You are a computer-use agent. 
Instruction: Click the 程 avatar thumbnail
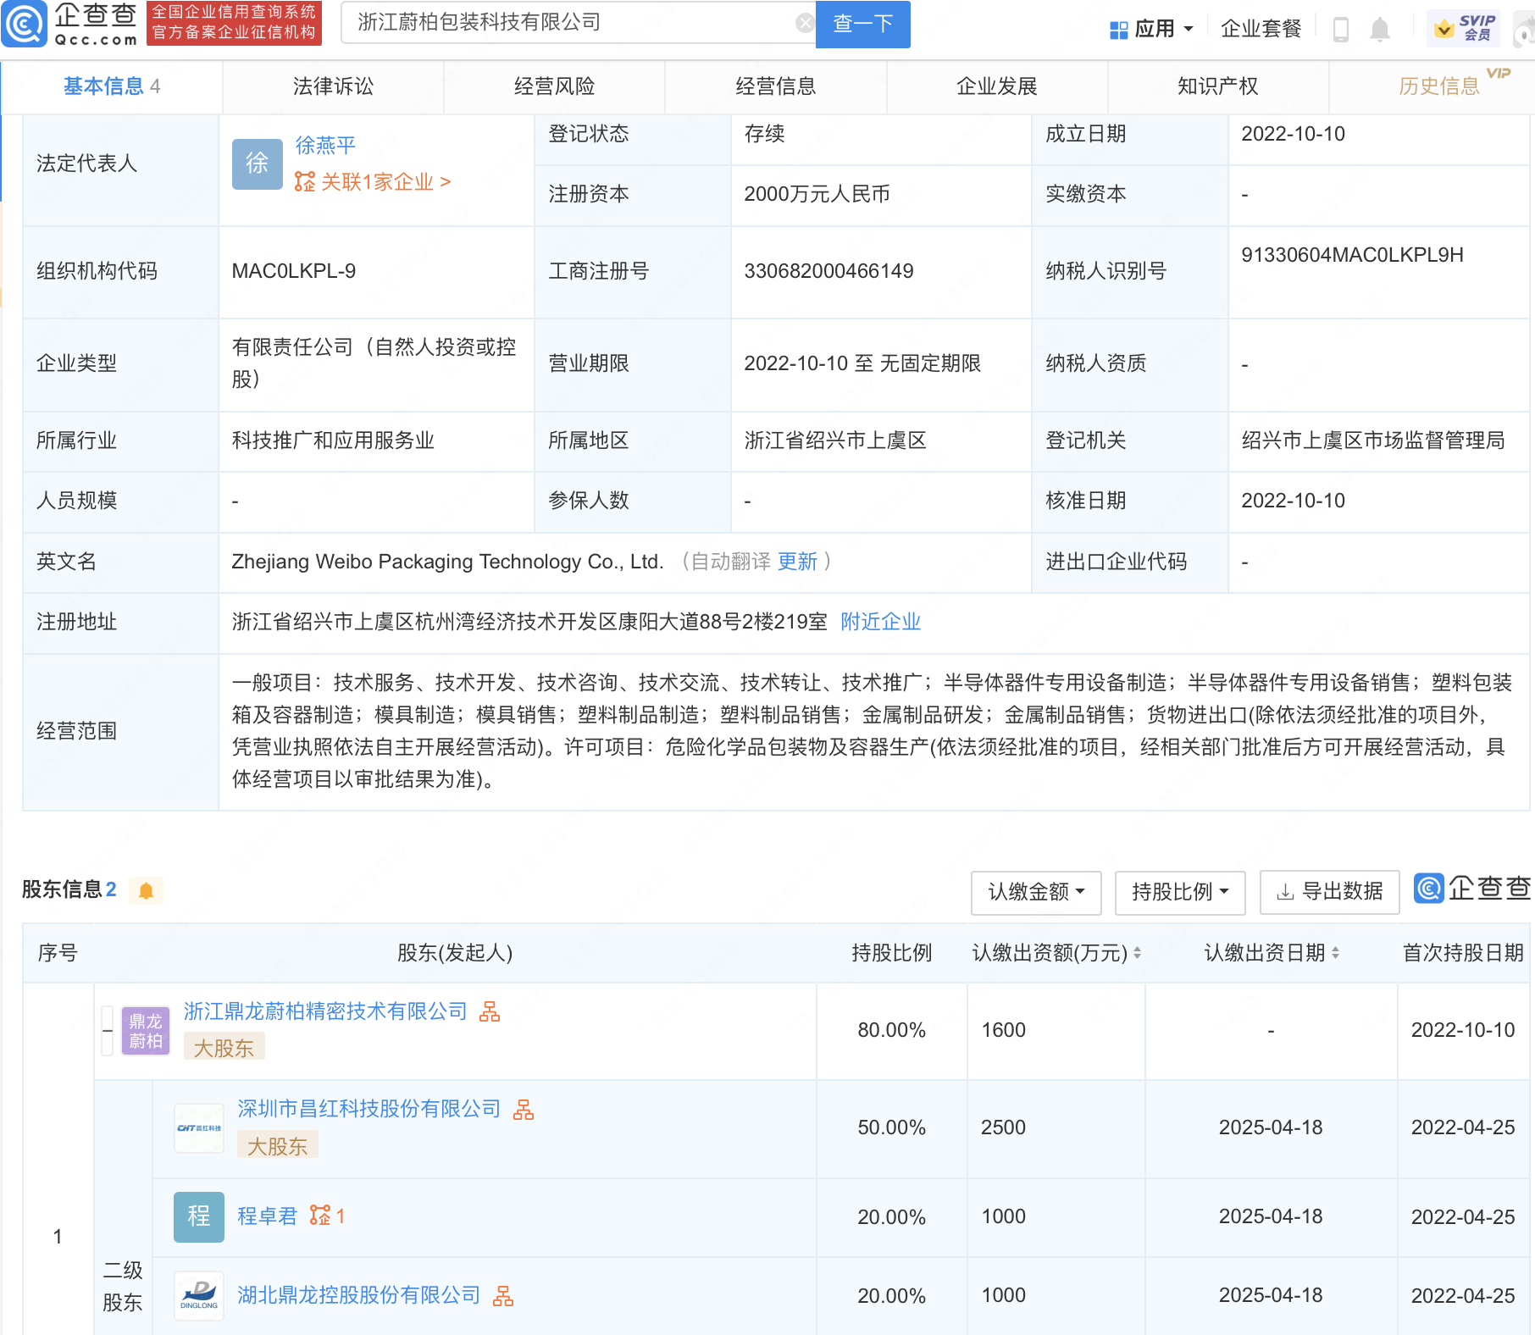pyautogui.click(x=199, y=1217)
